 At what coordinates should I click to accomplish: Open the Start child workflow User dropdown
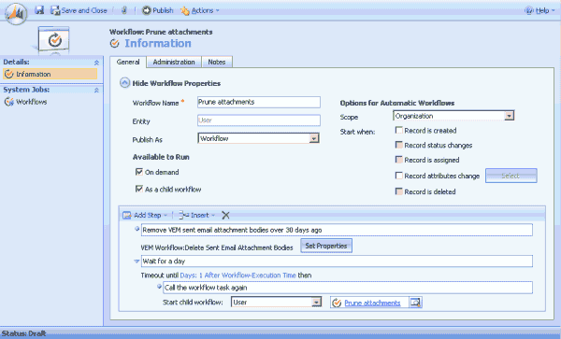(276, 303)
